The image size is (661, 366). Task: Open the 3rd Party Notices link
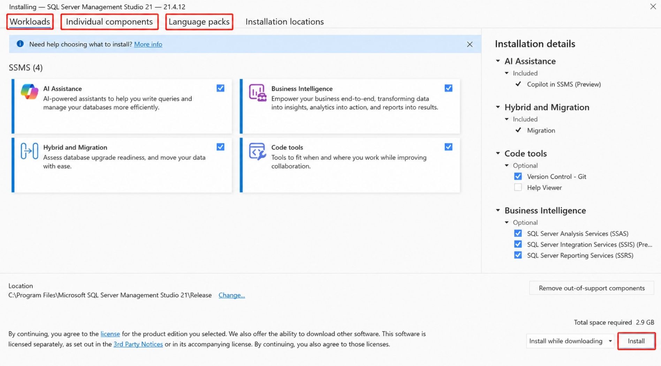point(138,344)
